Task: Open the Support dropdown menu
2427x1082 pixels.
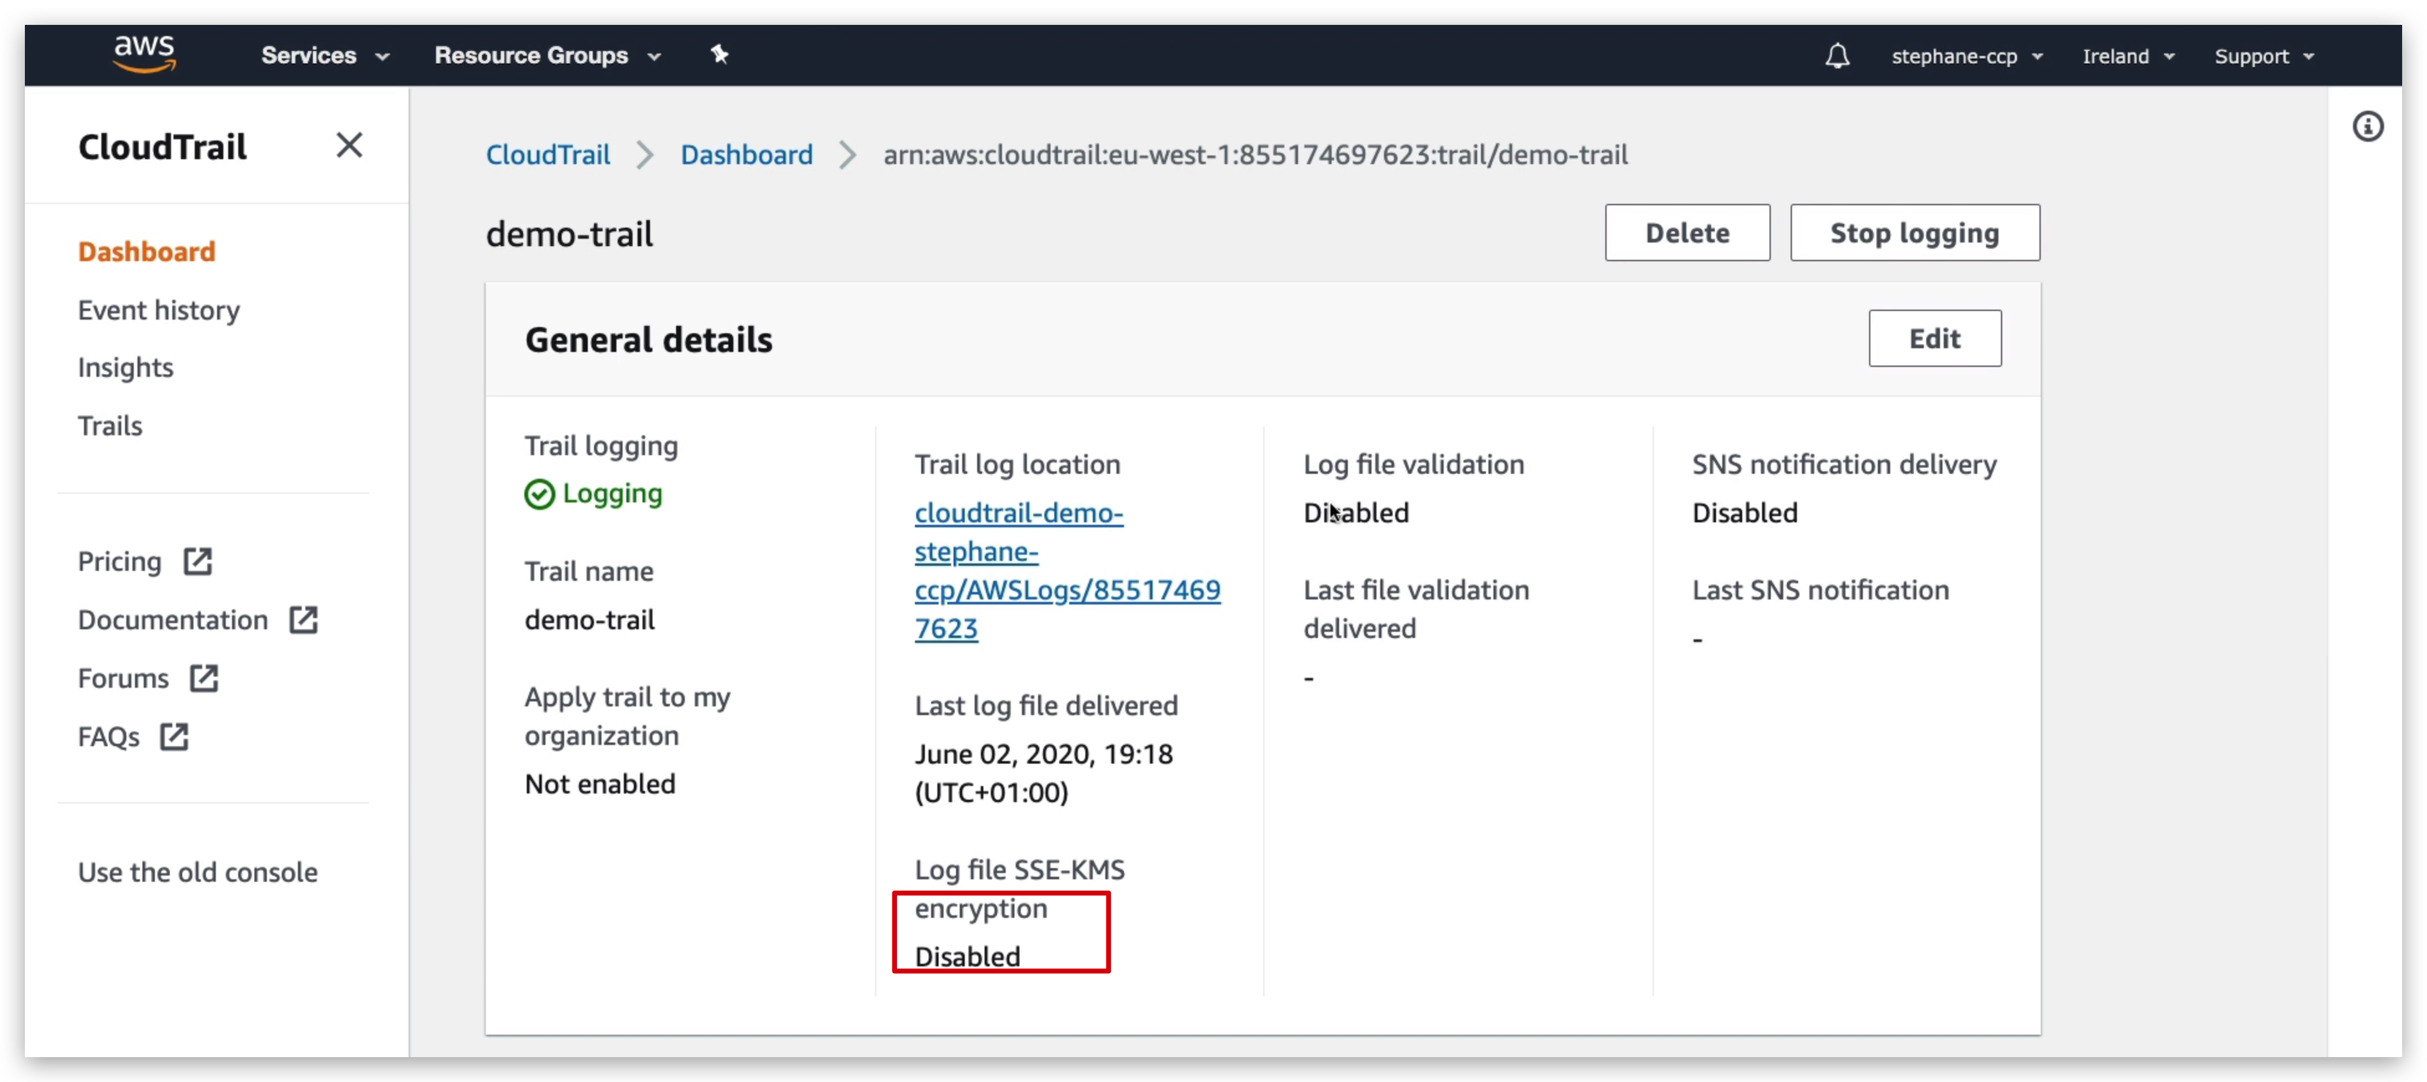Action: (x=2263, y=57)
